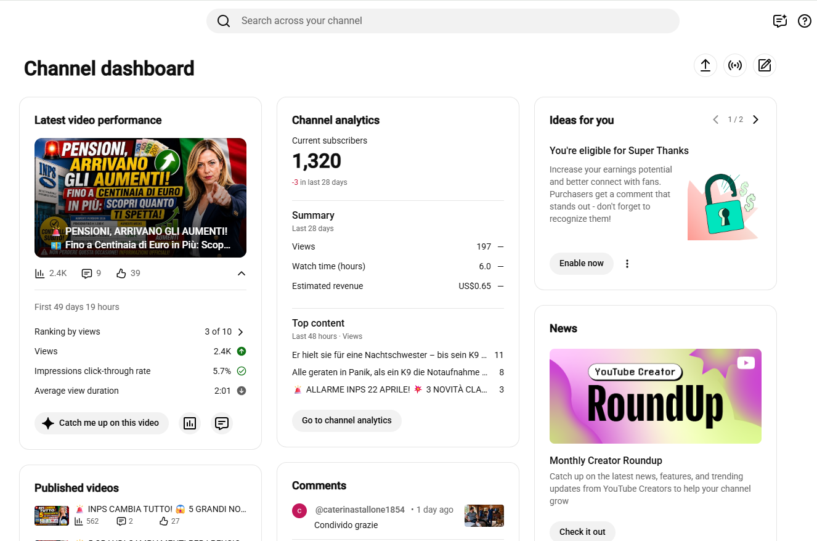Open video analytics icon beside Catch me up
Screen dimensions: 817x541
pyautogui.click(x=190, y=423)
